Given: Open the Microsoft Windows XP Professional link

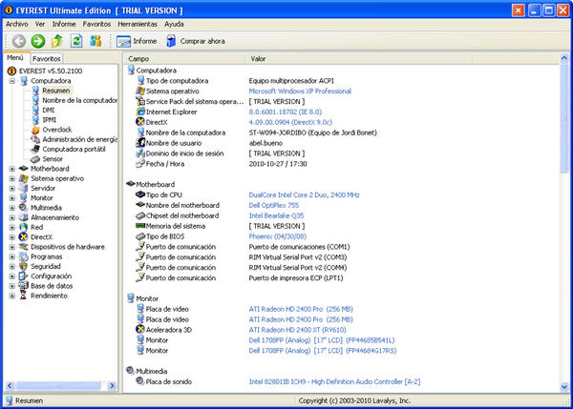Looking at the screenshot, I should [x=302, y=91].
